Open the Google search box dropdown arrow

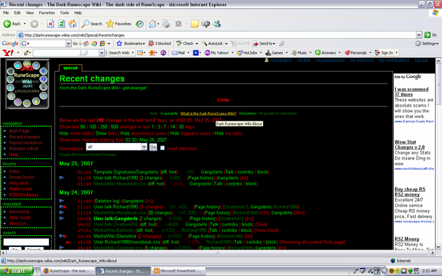pos(68,43)
